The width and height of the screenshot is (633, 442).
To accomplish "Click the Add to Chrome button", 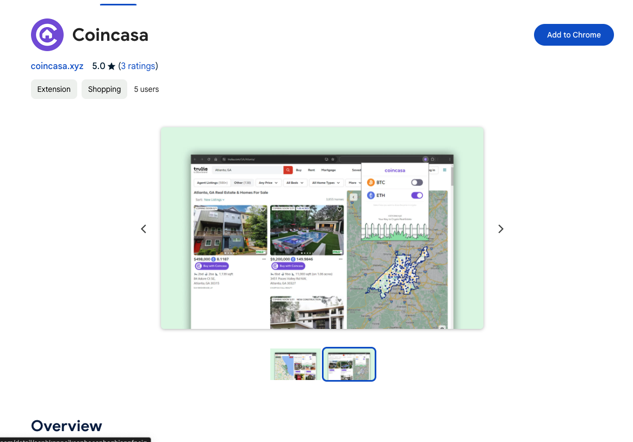I will pos(574,35).
